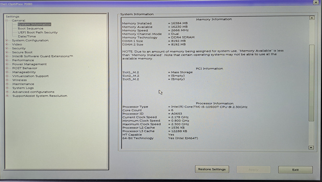The height and width of the screenshot is (182, 322).
Task: Open UEFI Boot Path Security
Action: (x=38, y=32)
